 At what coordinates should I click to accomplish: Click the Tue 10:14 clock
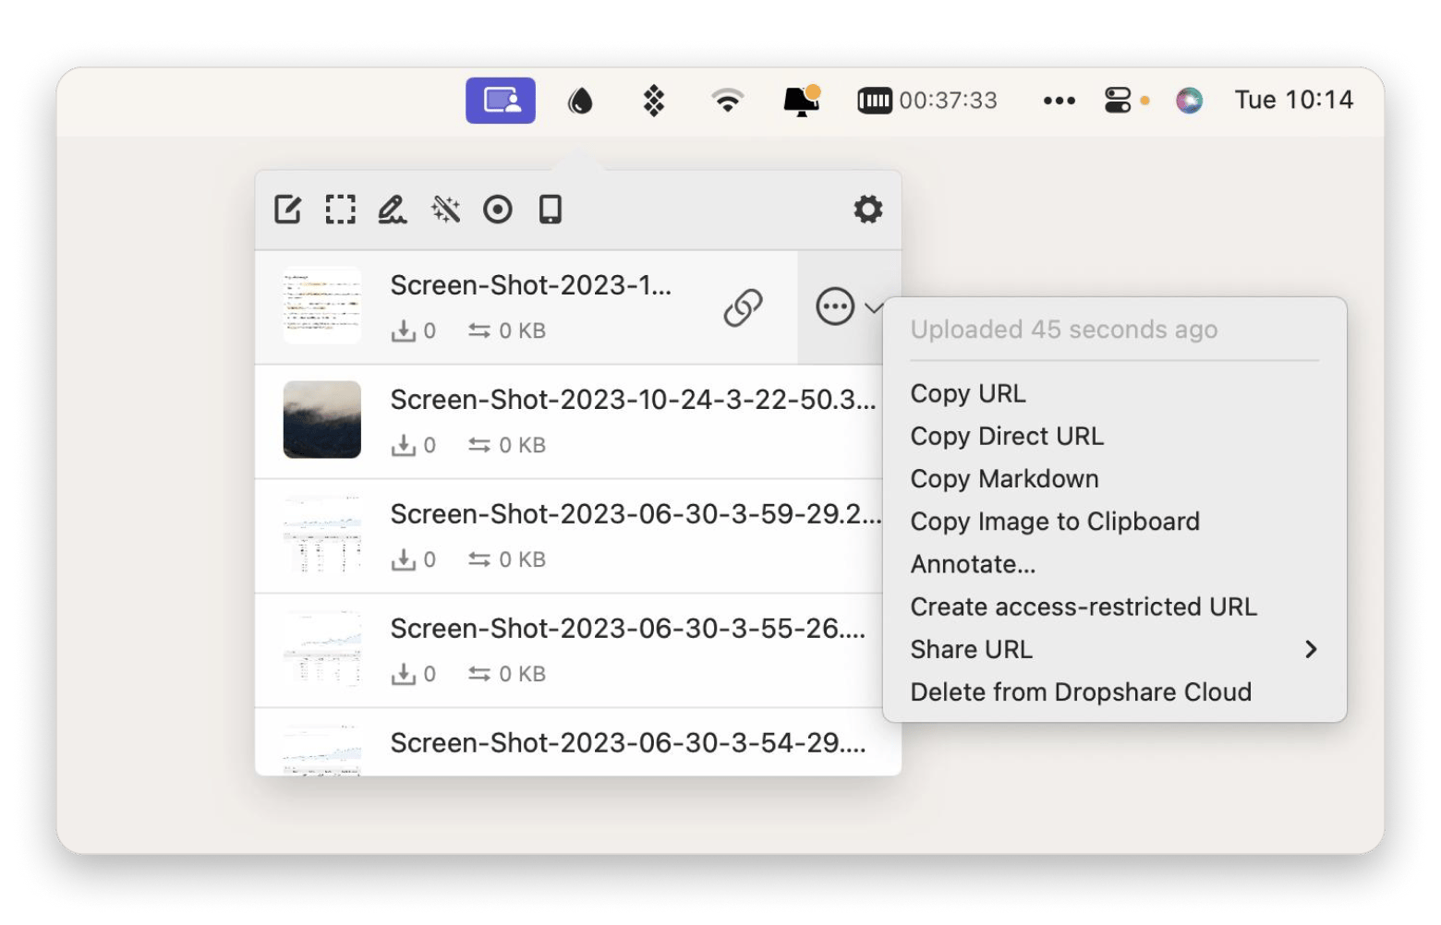[x=1293, y=100]
